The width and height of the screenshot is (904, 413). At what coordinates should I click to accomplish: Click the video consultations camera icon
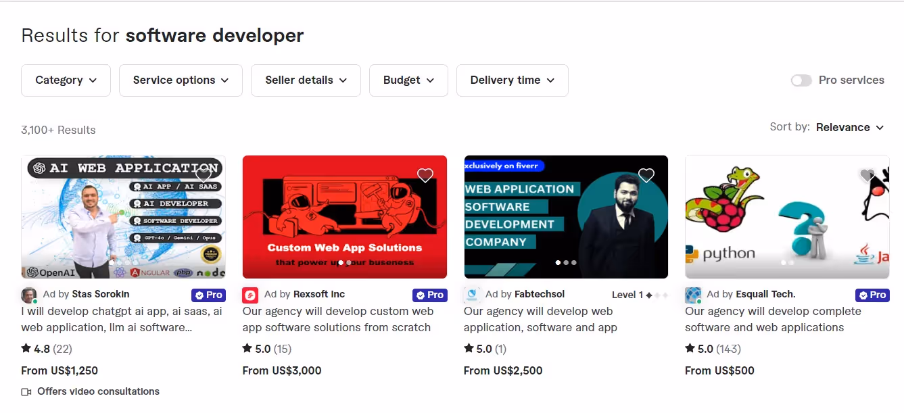tap(26, 391)
